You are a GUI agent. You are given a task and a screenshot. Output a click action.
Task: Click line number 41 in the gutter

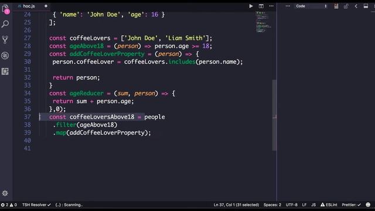click(28, 148)
